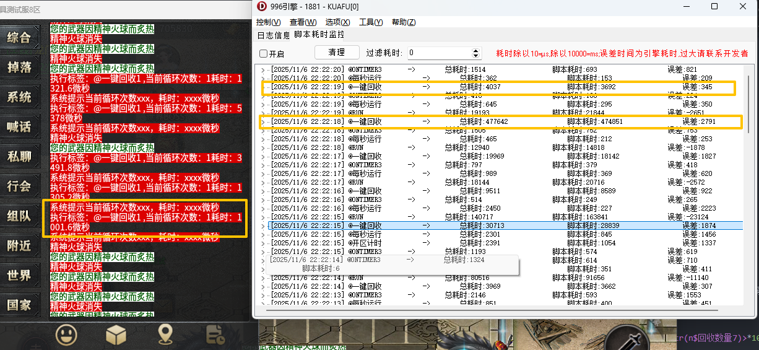
Task: Expand the 22:22:20 @ONTIMER3 log row
Action: (262, 69)
